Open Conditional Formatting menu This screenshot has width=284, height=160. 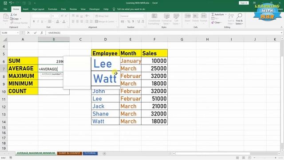point(154,19)
